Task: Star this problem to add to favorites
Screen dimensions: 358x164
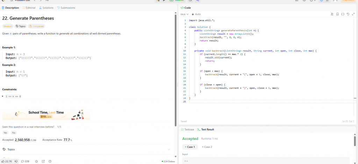Action: pyautogui.click(x=36, y=161)
